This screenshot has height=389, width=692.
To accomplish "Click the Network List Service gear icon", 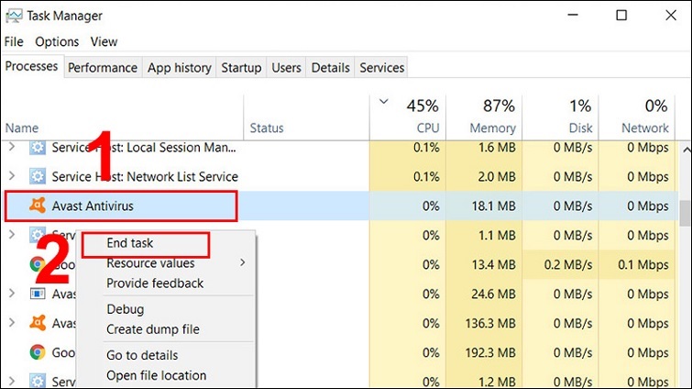I will tap(38, 176).
